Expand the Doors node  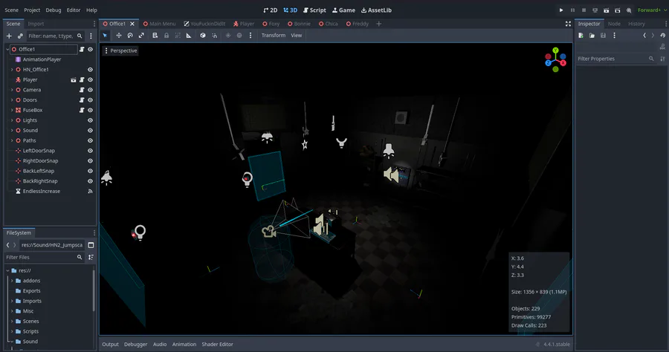coord(12,100)
